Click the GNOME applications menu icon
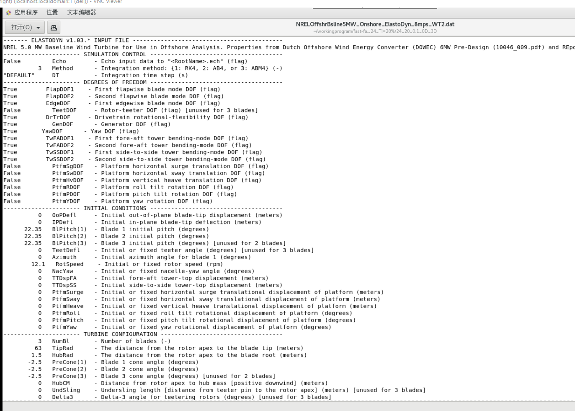Screen dimensions: 575x411 point(7,13)
